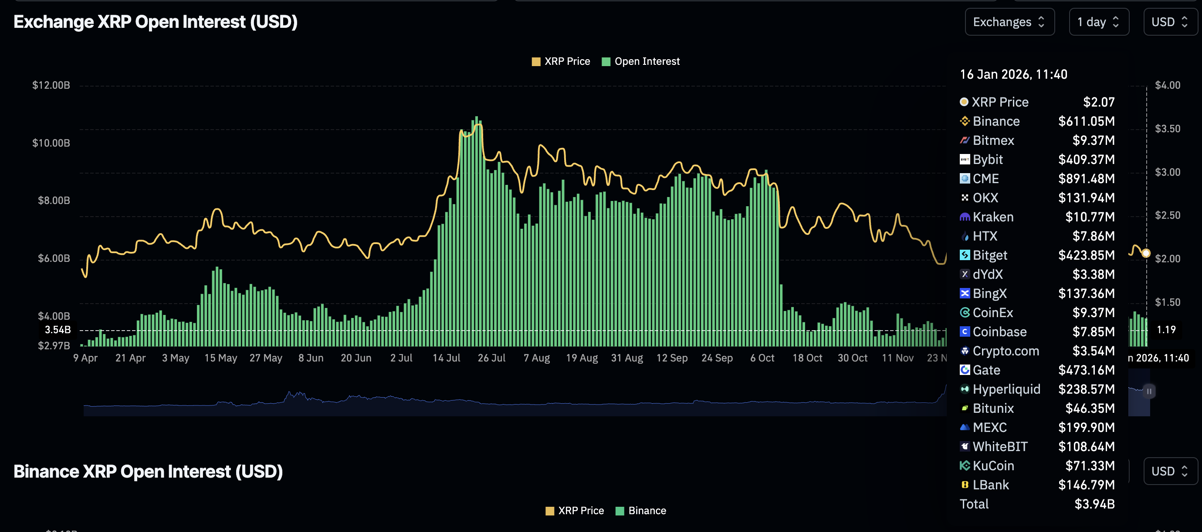Click the OKX exchange icon
Screen dimensions: 1202x532
tap(965, 197)
